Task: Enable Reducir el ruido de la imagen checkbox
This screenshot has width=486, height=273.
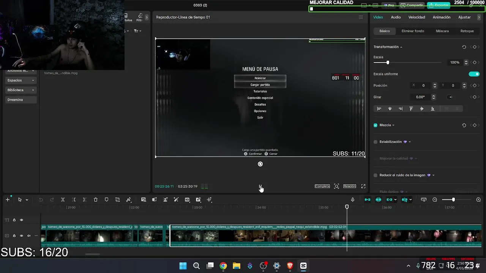Action: point(376,175)
